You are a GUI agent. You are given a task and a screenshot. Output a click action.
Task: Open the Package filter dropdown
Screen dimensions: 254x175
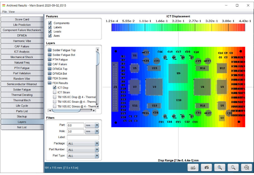coord(83,144)
